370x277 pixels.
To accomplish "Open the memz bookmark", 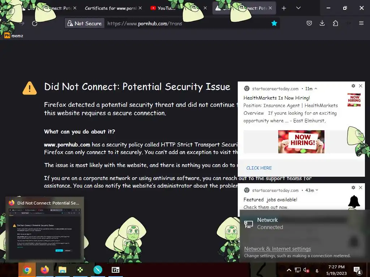I will 14,36.
